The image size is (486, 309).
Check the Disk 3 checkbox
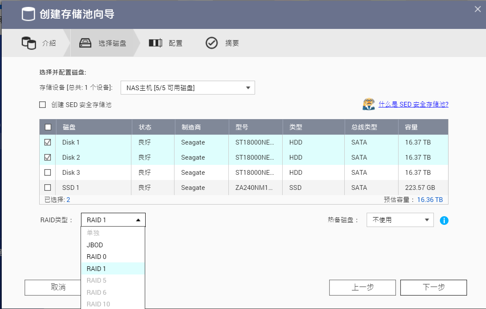coord(48,173)
